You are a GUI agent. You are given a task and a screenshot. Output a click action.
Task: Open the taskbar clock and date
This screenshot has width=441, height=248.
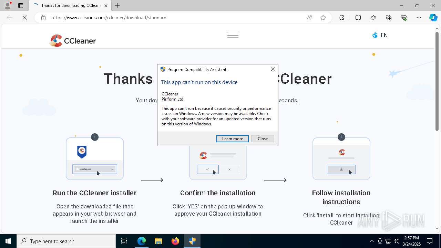412,241
